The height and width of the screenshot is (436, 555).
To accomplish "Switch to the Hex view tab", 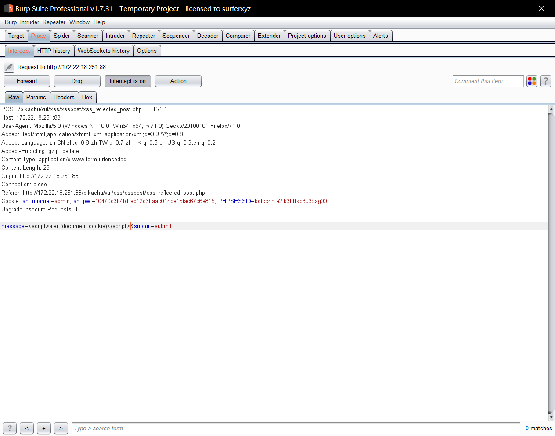I will click(x=87, y=97).
